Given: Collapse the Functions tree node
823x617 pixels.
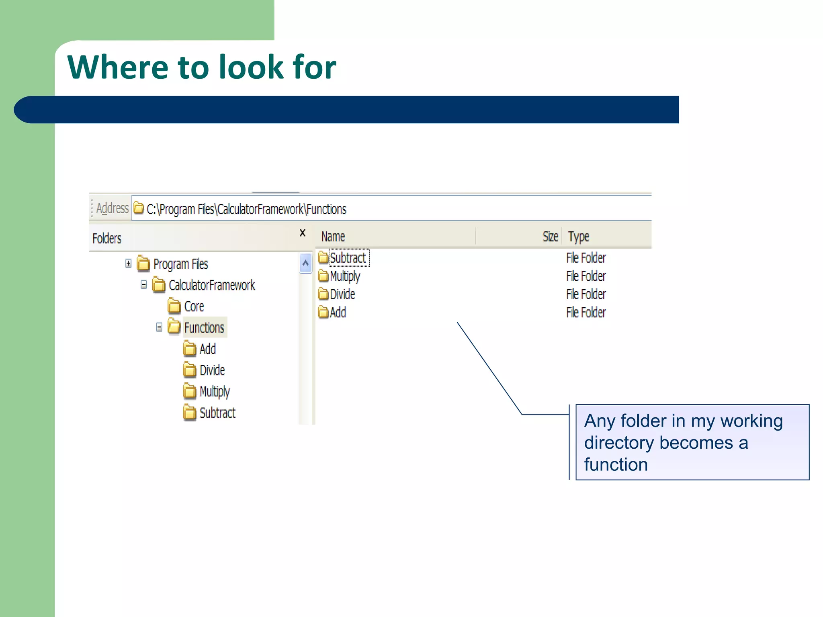Looking at the screenshot, I should tap(159, 327).
